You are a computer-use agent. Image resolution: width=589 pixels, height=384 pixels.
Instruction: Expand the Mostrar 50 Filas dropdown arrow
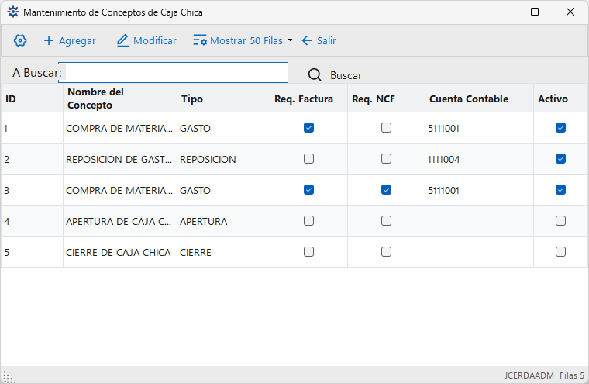click(290, 40)
